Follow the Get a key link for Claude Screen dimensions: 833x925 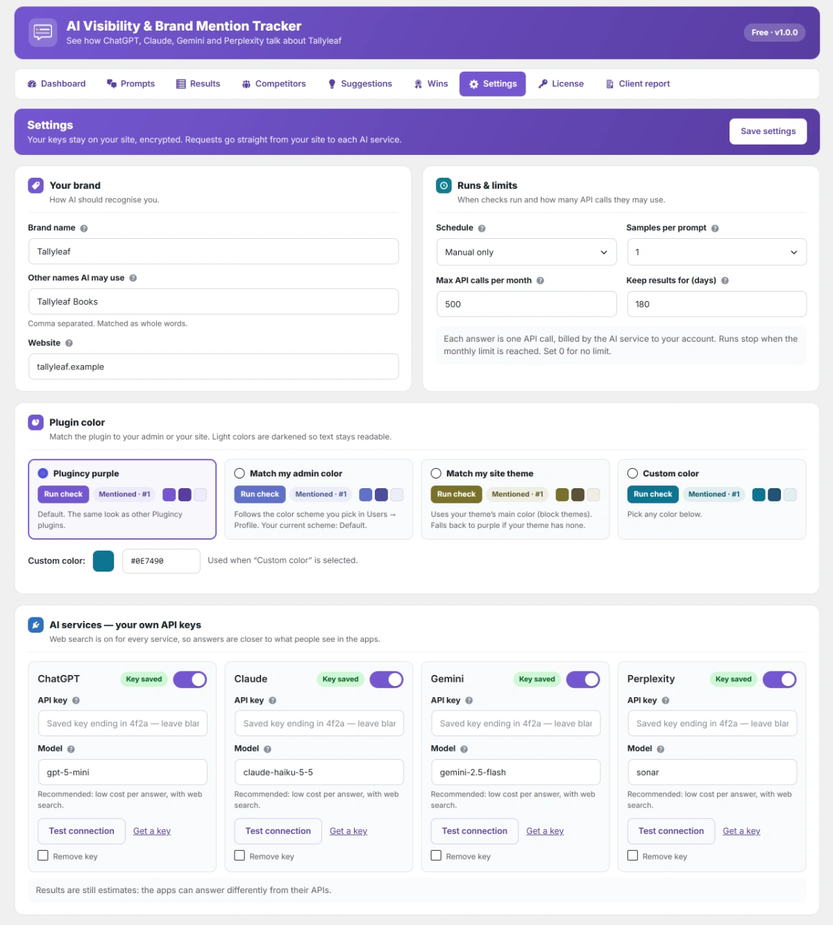point(348,831)
